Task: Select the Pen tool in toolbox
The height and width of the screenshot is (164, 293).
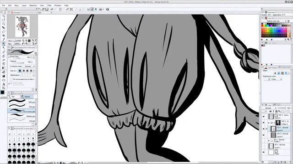Action: tap(4, 44)
